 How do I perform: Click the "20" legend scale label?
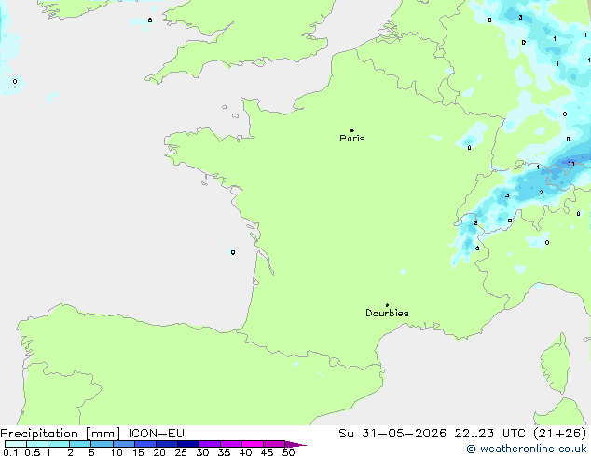[159, 452]
